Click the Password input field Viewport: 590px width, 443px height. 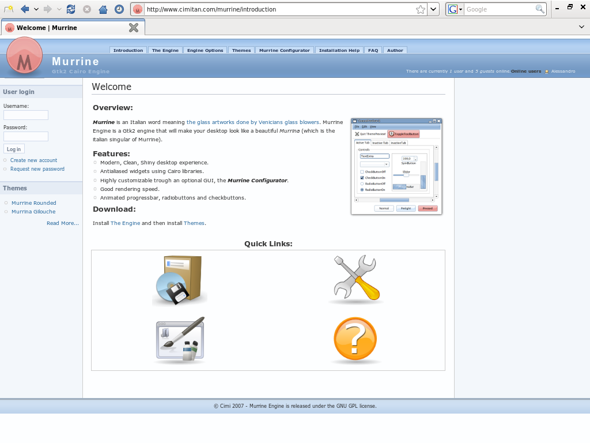(x=26, y=136)
